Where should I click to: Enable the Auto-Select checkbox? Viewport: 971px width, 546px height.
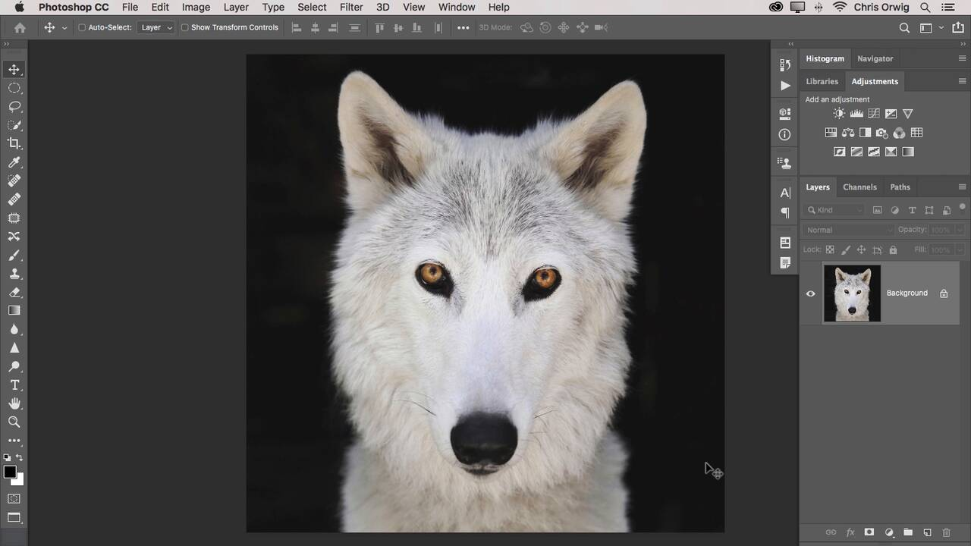click(82, 28)
